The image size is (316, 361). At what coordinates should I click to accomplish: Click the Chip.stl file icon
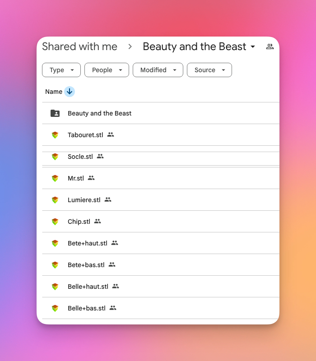55,222
